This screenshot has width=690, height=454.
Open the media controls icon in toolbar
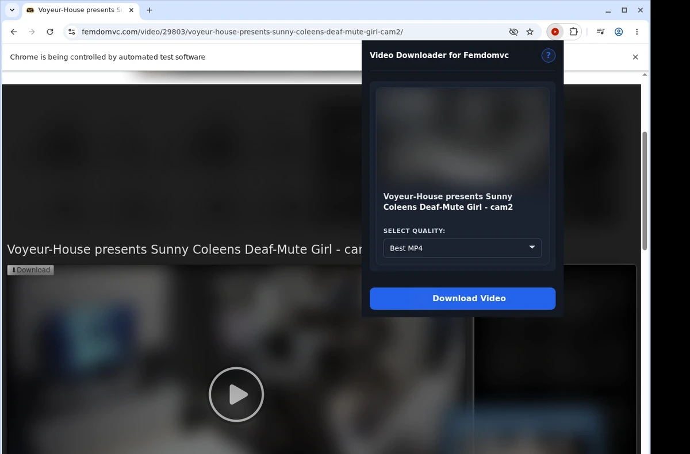point(600,32)
